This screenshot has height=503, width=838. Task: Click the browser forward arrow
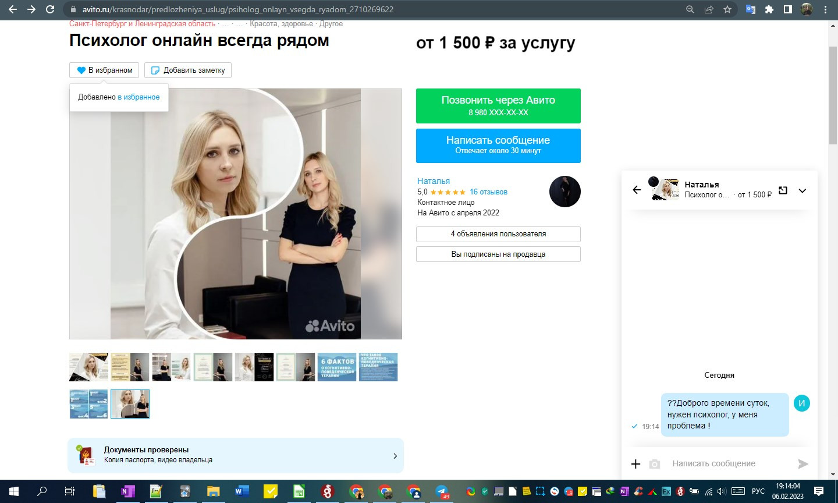[31, 9]
